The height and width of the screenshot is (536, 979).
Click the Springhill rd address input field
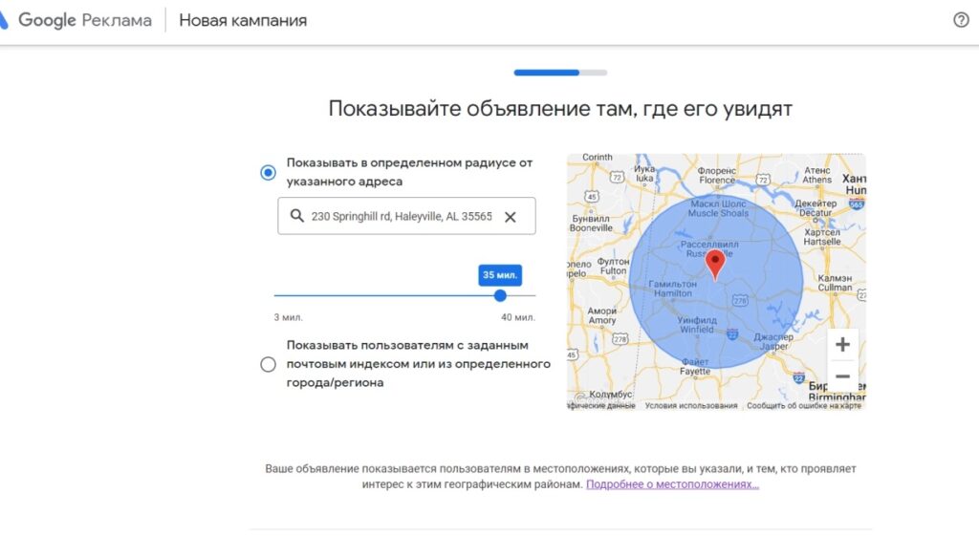click(402, 217)
